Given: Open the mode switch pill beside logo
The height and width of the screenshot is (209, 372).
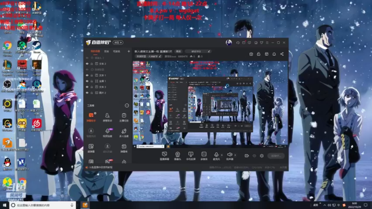Looking at the screenshot, I should (118, 42).
